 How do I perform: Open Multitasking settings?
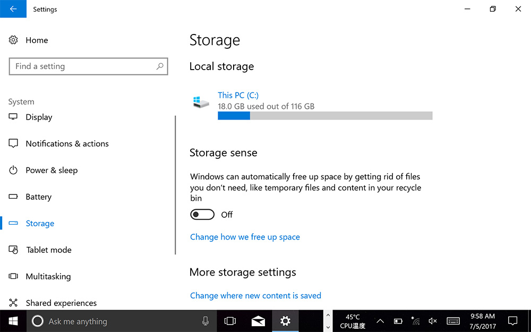pos(48,276)
